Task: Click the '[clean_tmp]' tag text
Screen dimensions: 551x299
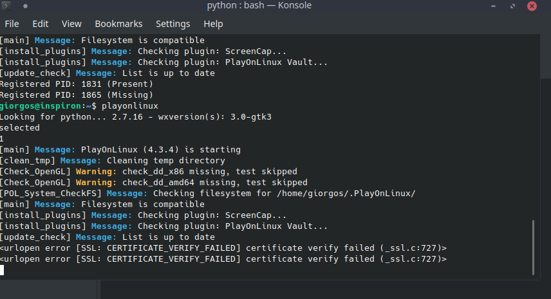Action: point(28,161)
